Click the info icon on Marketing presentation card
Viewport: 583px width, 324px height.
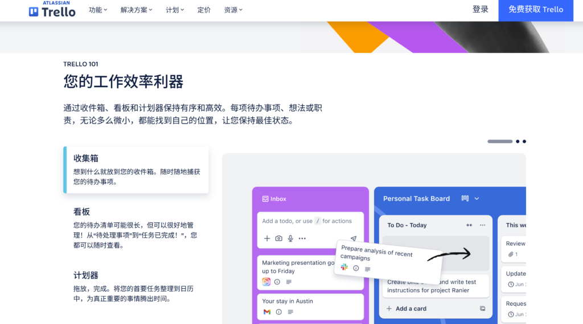coord(277,282)
